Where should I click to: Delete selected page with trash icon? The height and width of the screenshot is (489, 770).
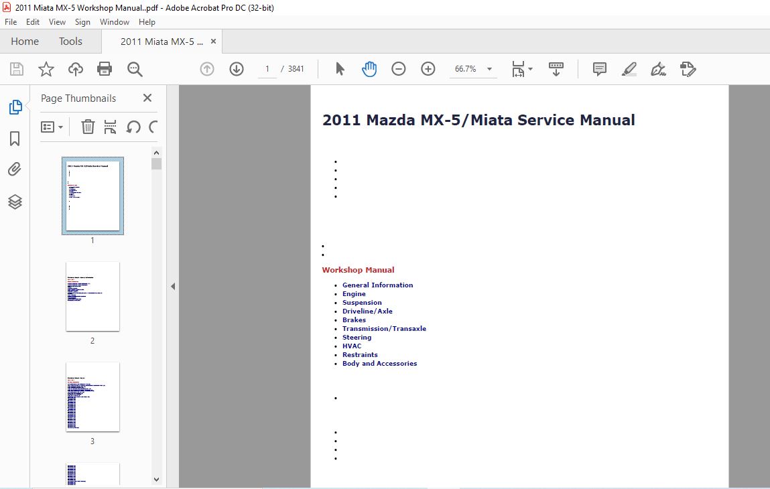88,127
